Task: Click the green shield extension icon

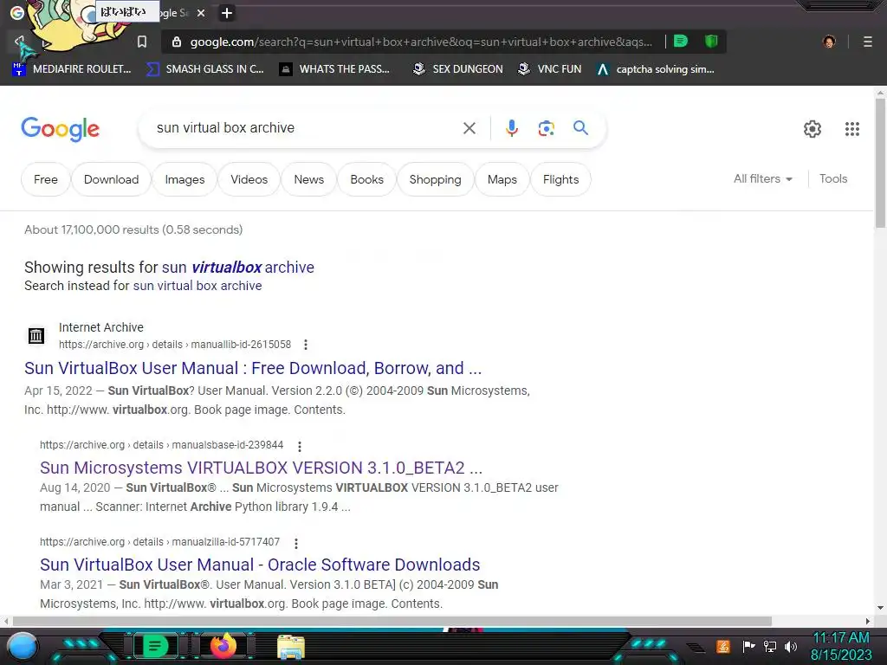Action: (x=711, y=41)
